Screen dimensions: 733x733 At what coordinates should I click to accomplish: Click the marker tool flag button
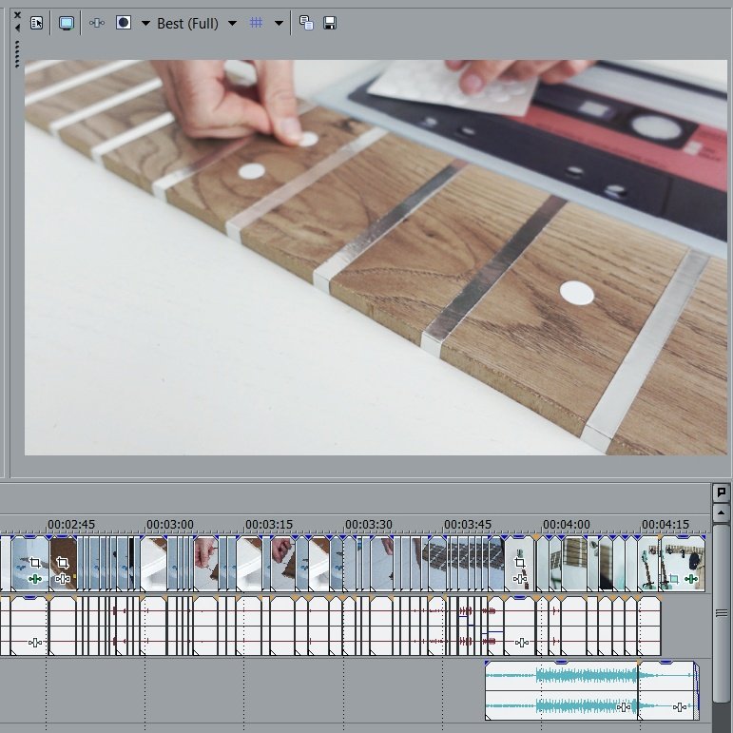(x=722, y=492)
